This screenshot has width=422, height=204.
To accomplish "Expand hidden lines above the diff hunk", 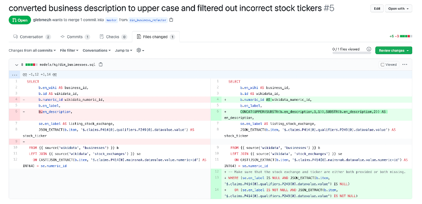I will point(15,74).
